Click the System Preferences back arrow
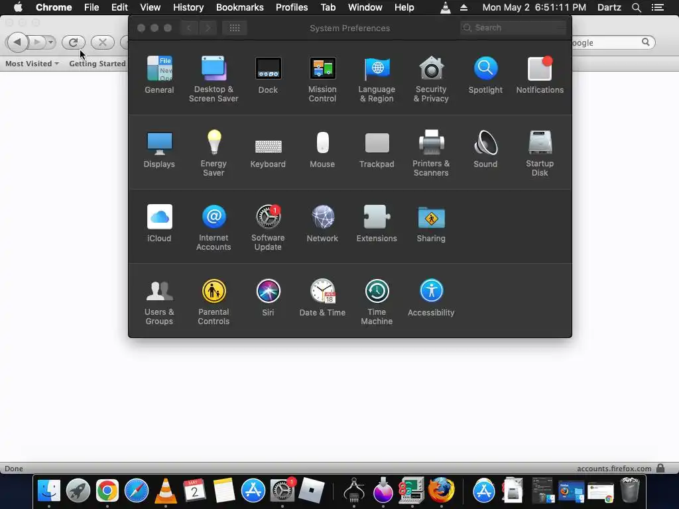 click(x=189, y=28)
